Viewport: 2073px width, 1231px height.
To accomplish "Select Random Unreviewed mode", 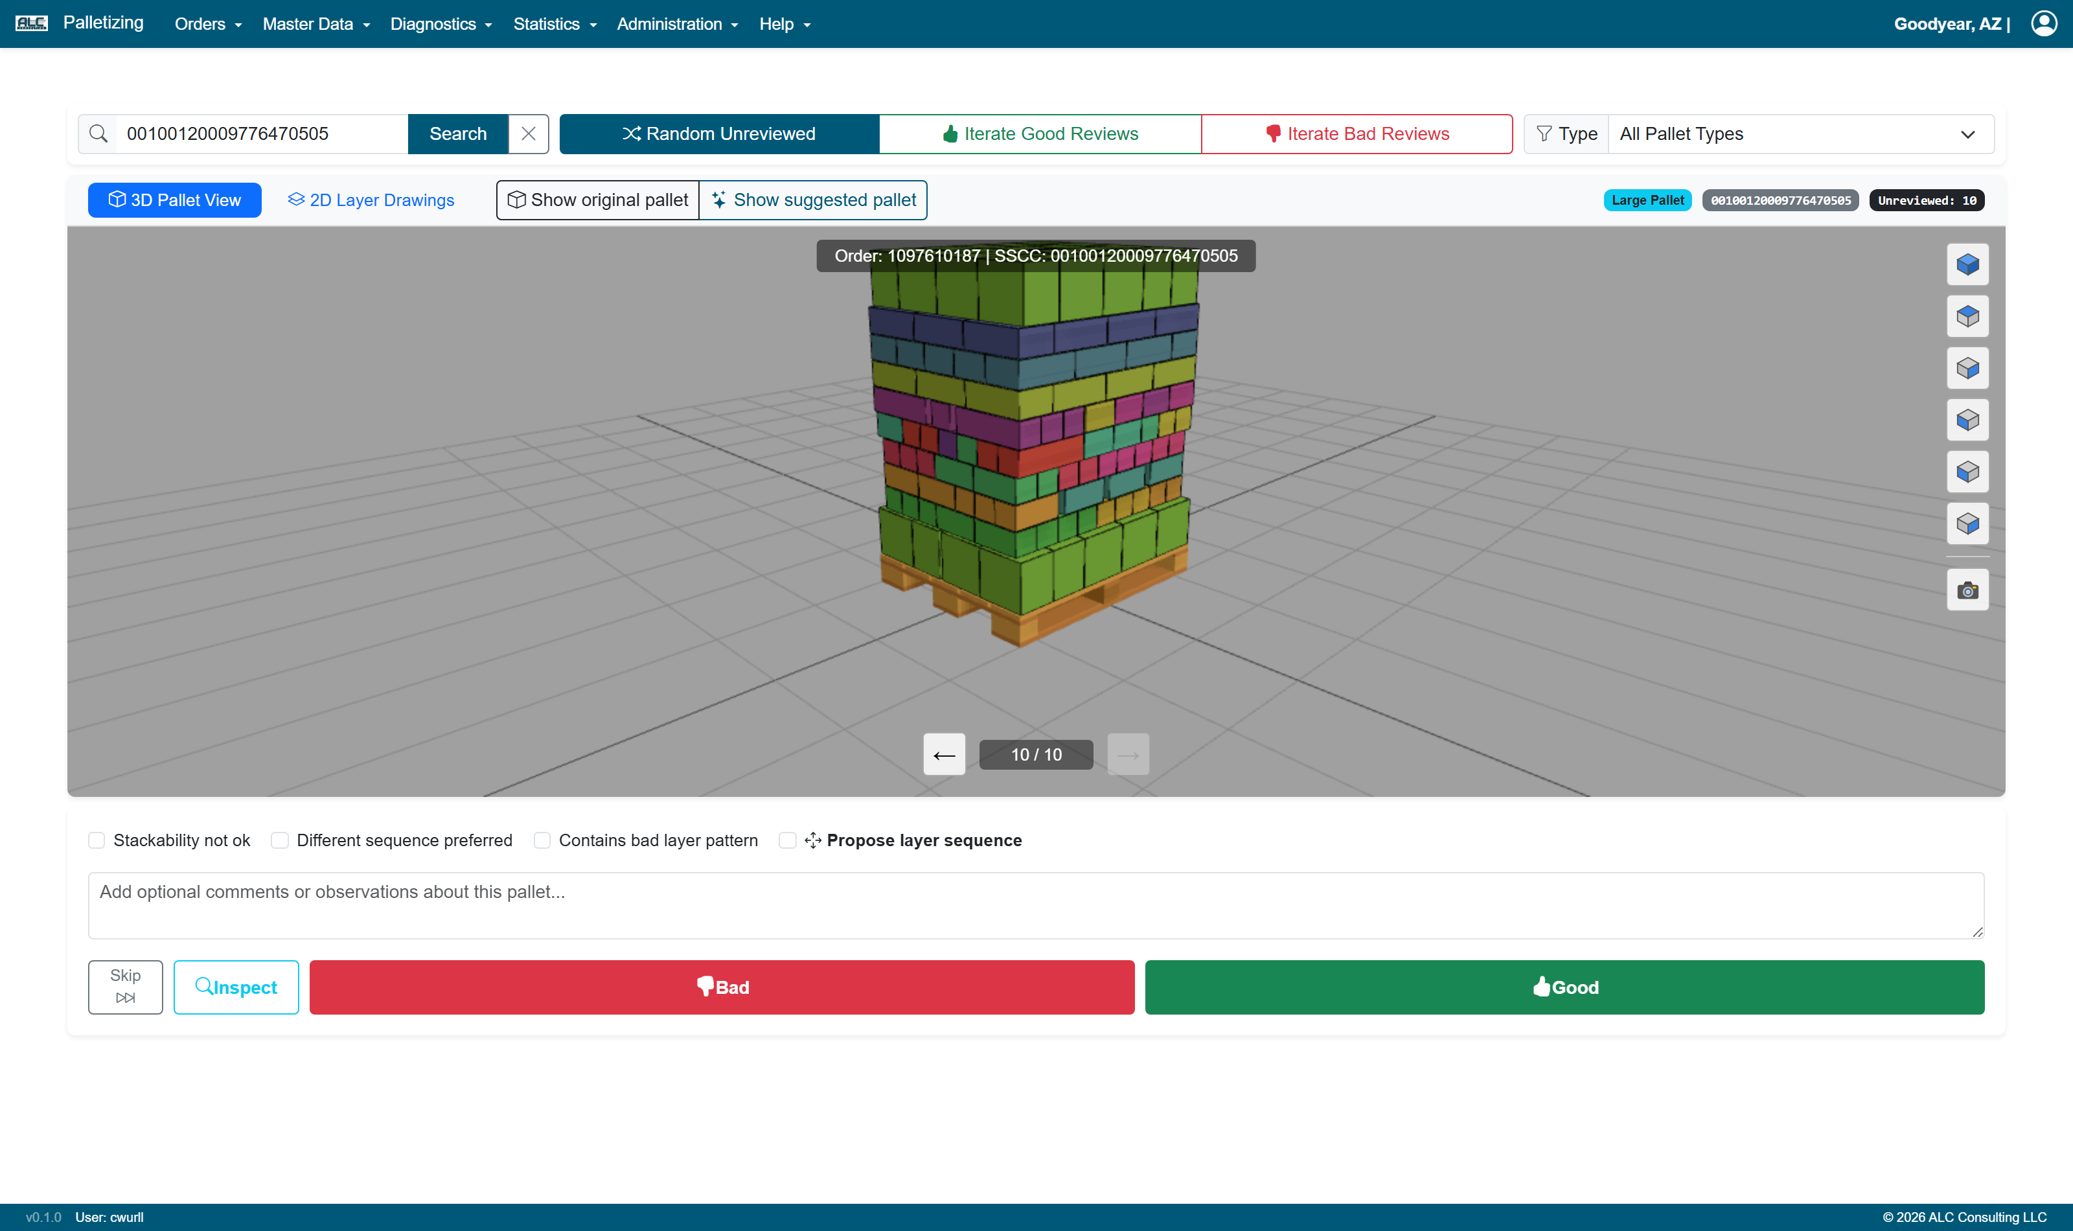I will pos(719,133).
